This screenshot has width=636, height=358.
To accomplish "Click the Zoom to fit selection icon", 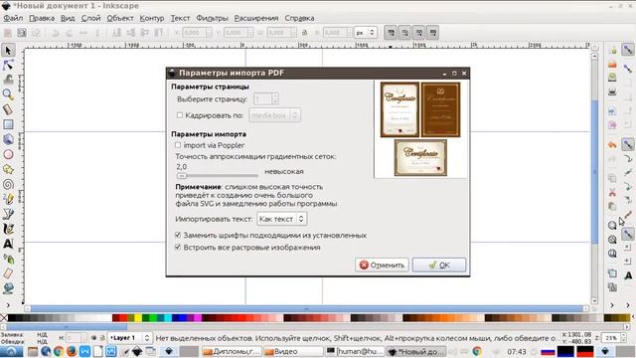I will pos(612,226).
